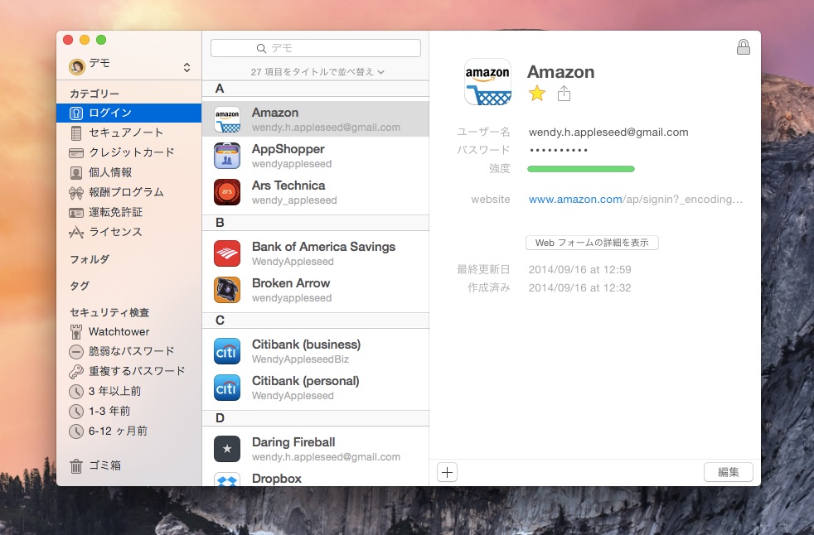Collapse the カテゴリー section header
The width and height of the screenshot is (814, 535).
(94, 94)
